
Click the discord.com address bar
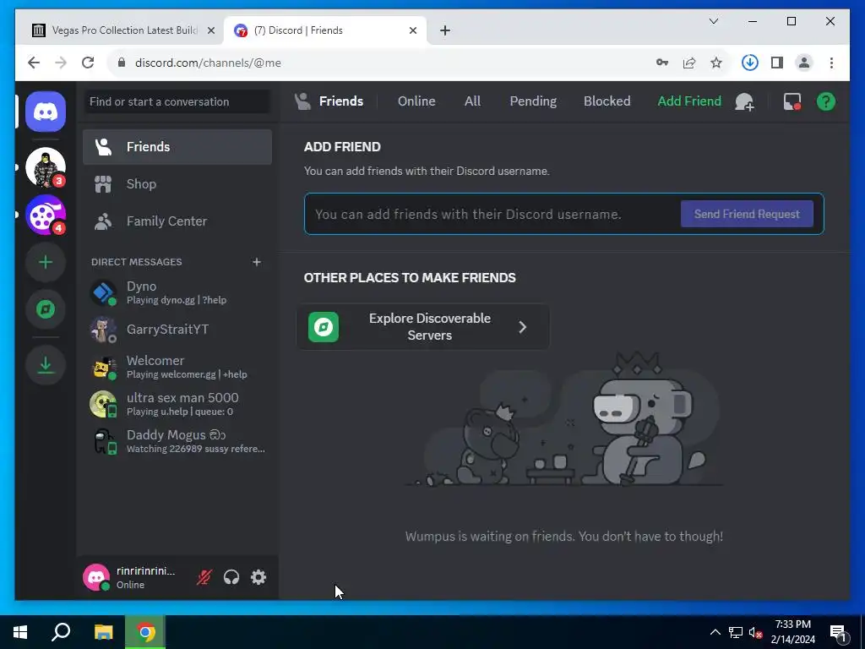381,63
